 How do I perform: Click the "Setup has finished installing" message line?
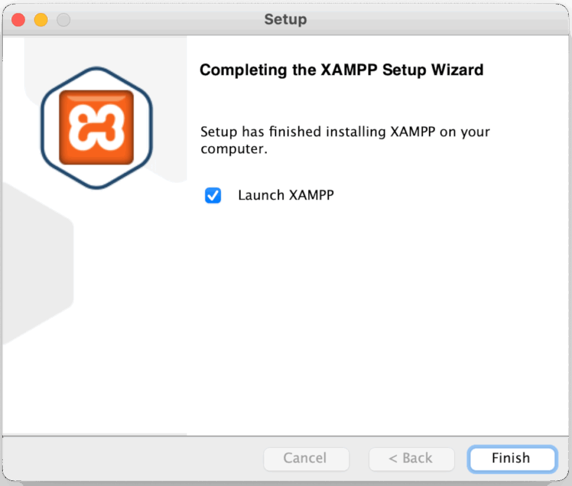pos(345,132)
